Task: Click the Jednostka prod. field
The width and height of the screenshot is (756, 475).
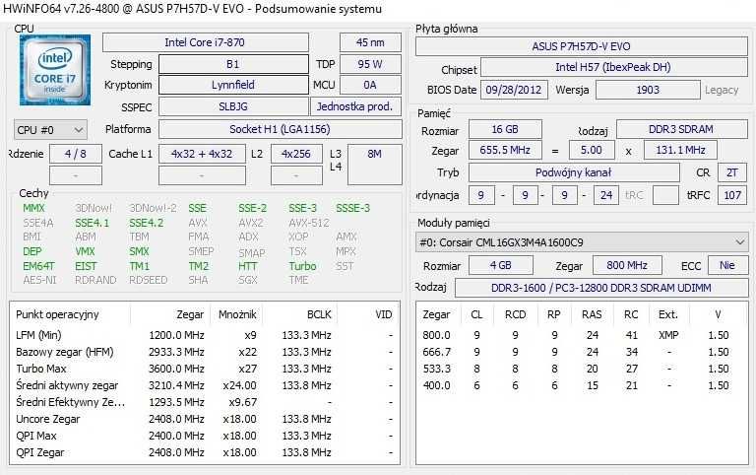Action: 355,106
